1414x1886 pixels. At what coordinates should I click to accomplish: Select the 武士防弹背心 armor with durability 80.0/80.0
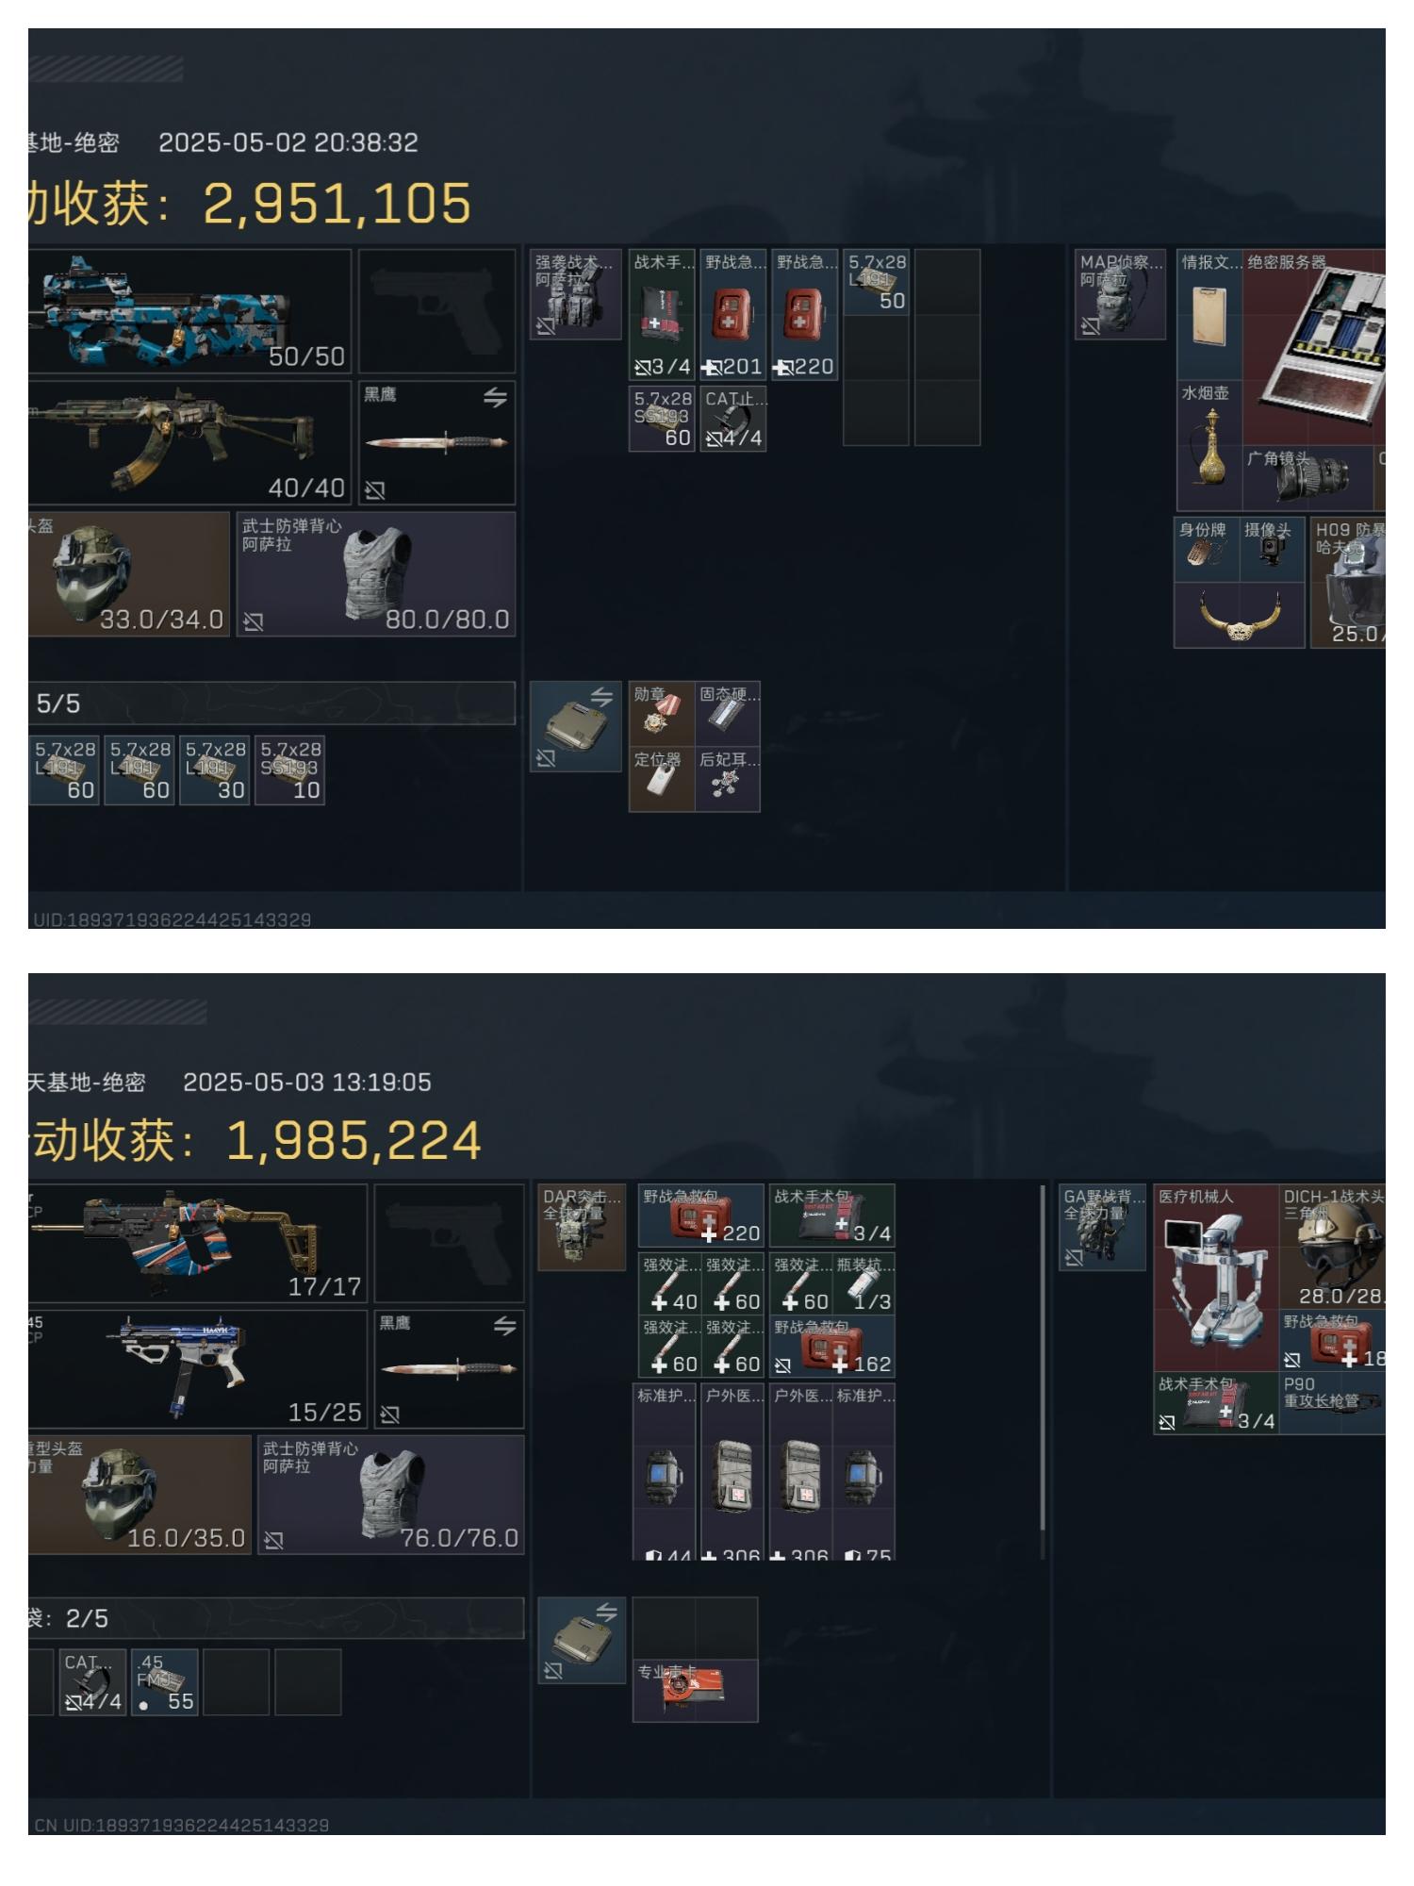(x=376, y=574)
